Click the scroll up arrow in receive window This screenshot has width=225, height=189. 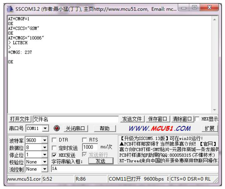pyautogui.click(x=214, y=19)
